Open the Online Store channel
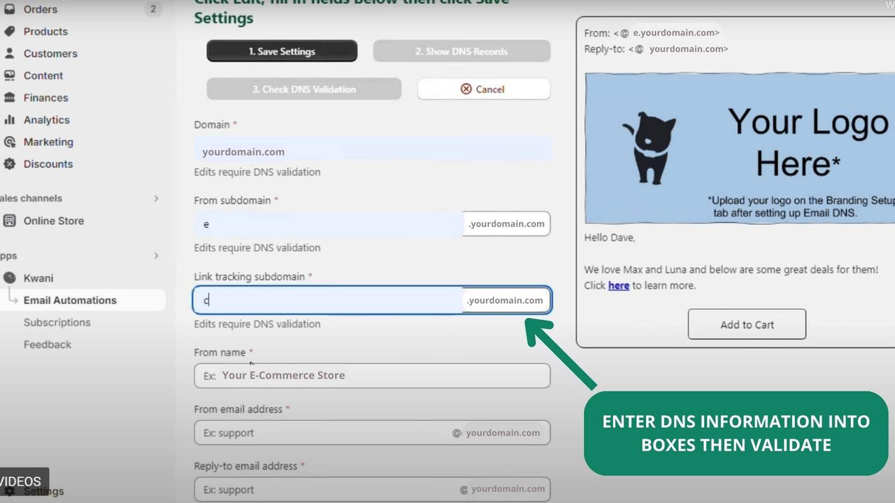Image resolution: width=895 pixels, height=503 pixels. tap(52, 221)
